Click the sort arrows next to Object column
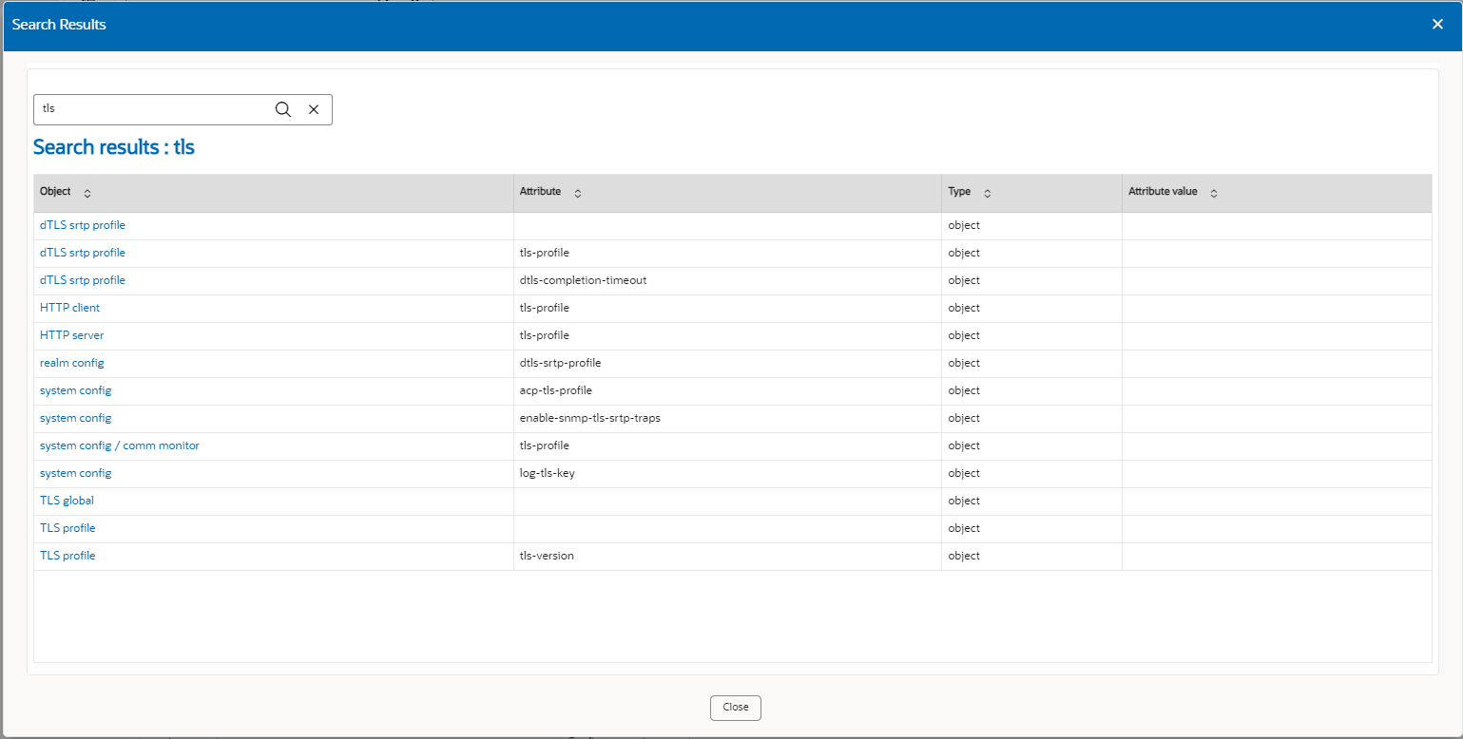The image size is (1463, 739). [87, 192]
